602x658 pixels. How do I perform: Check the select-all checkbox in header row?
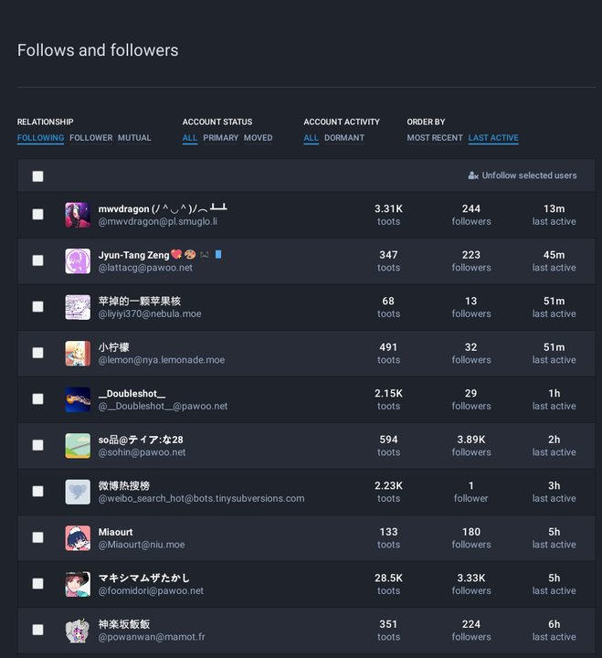tap(37, 176)
